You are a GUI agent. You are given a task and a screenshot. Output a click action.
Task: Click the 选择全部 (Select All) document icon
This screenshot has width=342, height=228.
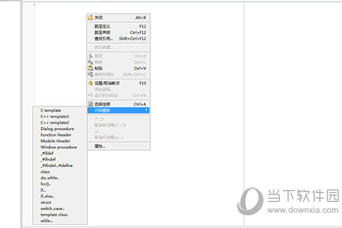click(91, 104)
